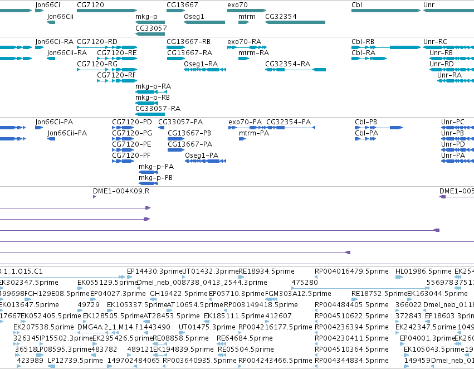Select protein CG7120-PG
This screenshot has height=369, width=474.
pyautogui.click(x=132, y=133)
